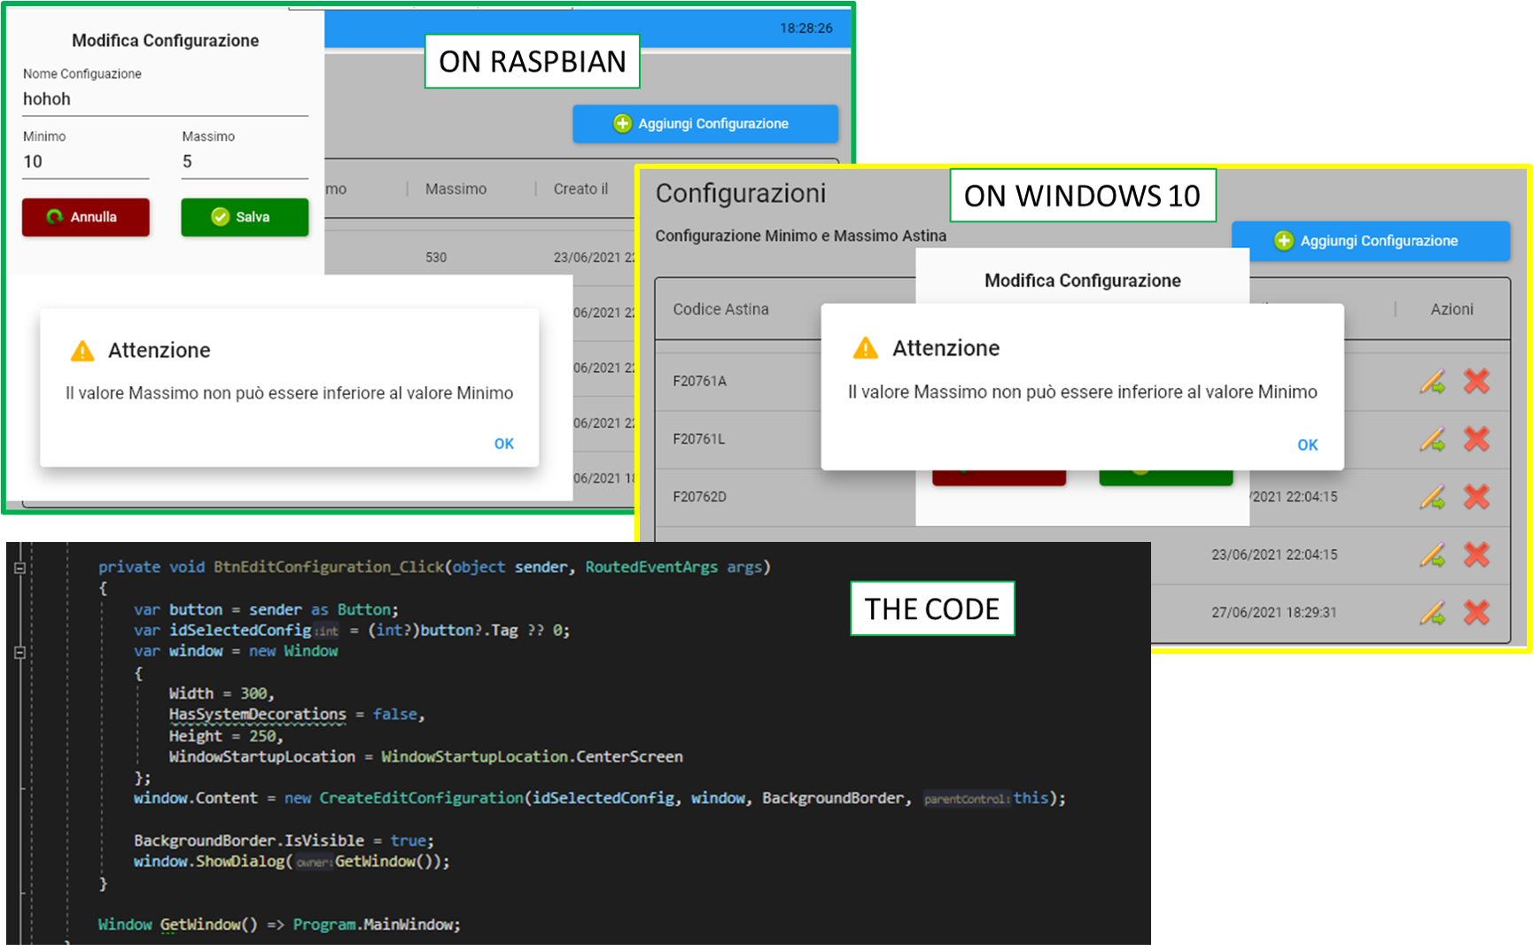Click the Azioni column header
This screenshot has width=1533, height=945.
pyautogui.click(x=1451, y=309)
